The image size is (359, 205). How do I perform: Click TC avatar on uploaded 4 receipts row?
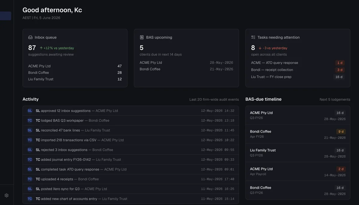tap(30, 179)
